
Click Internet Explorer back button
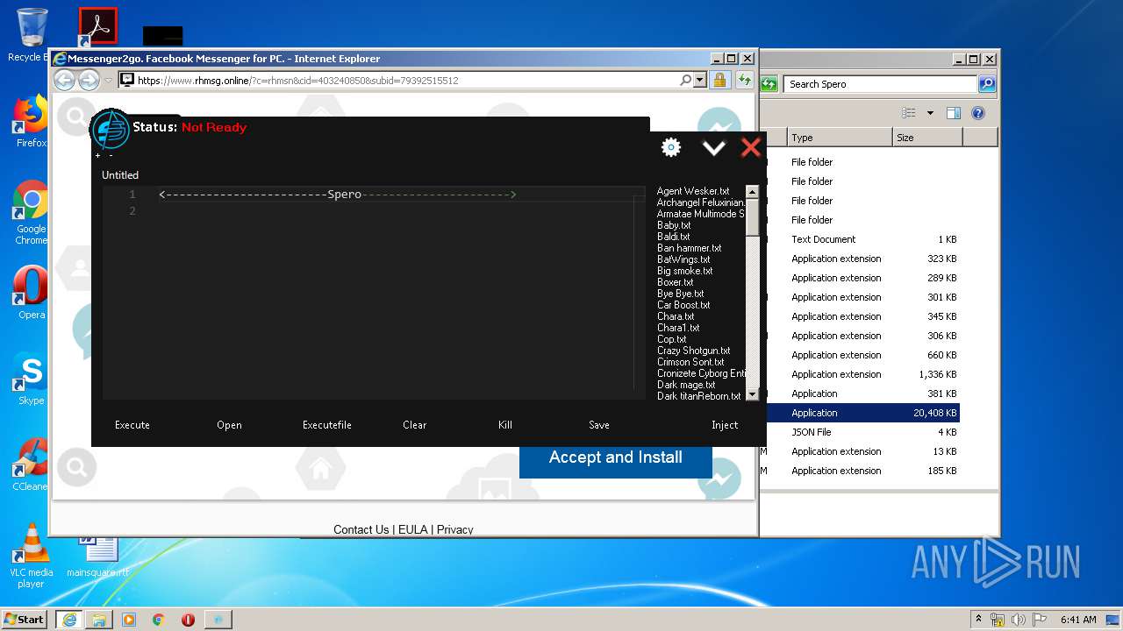tap(64, 80)
